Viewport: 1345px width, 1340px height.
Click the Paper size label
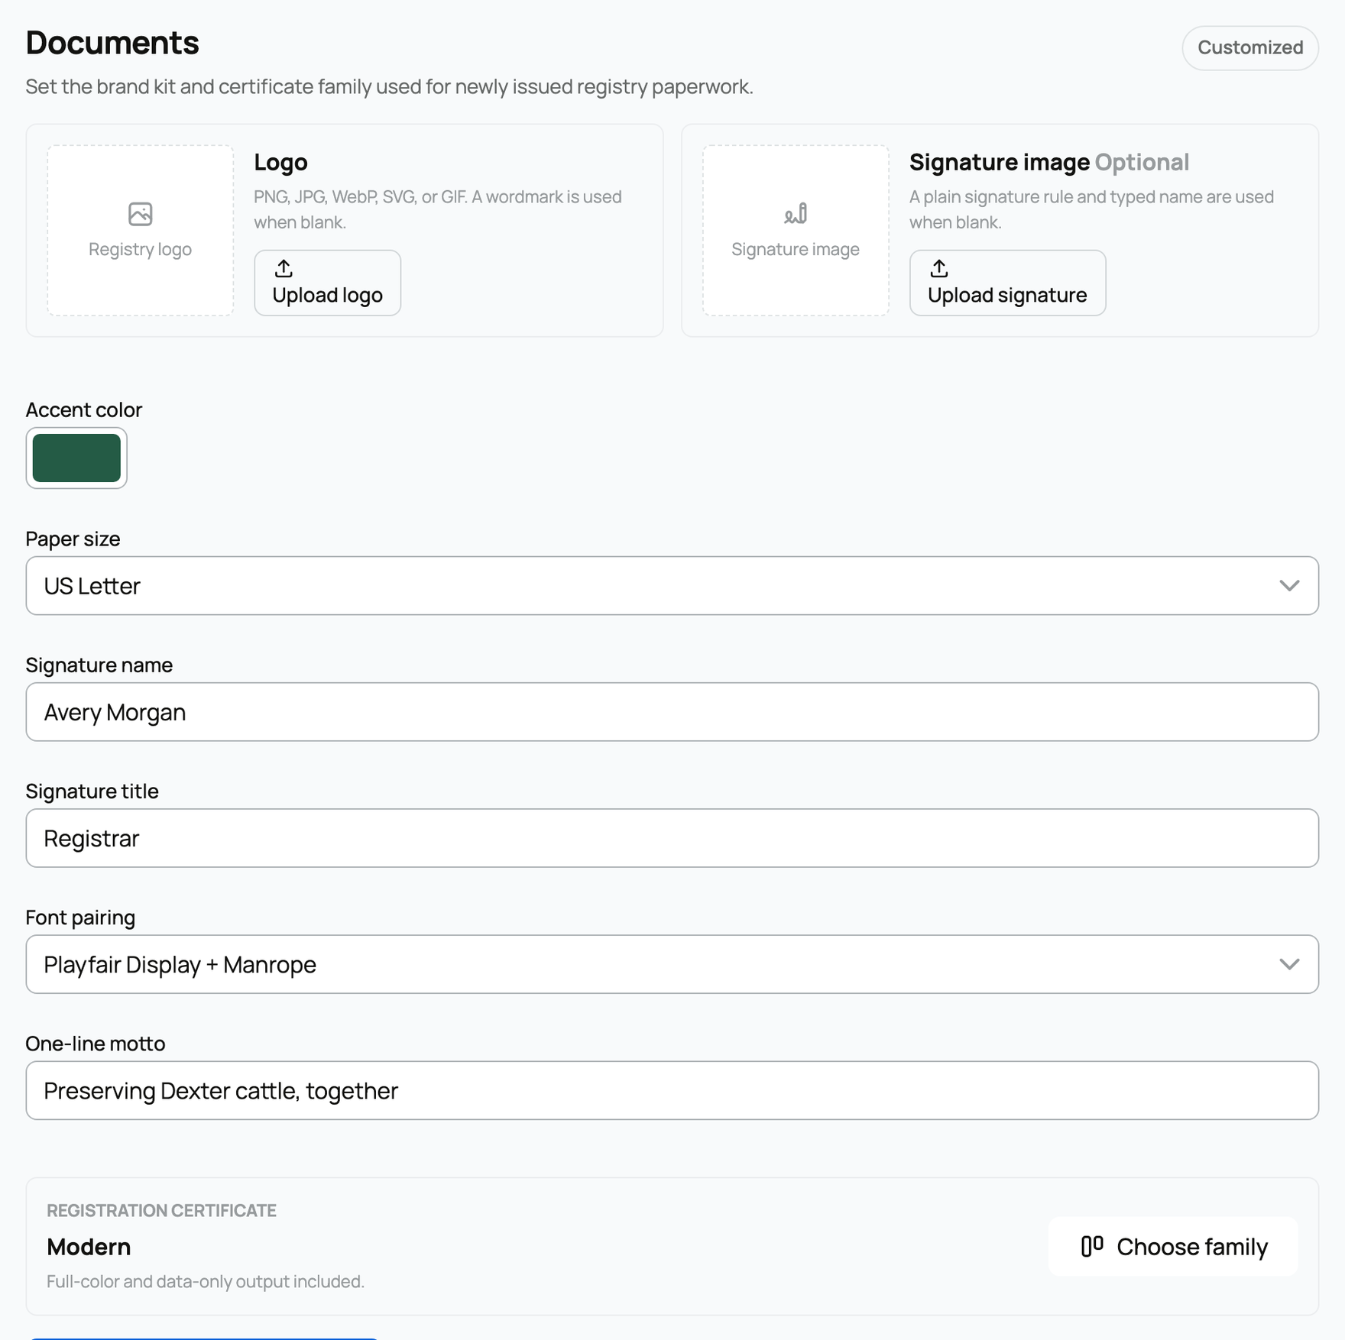(73, 539)
